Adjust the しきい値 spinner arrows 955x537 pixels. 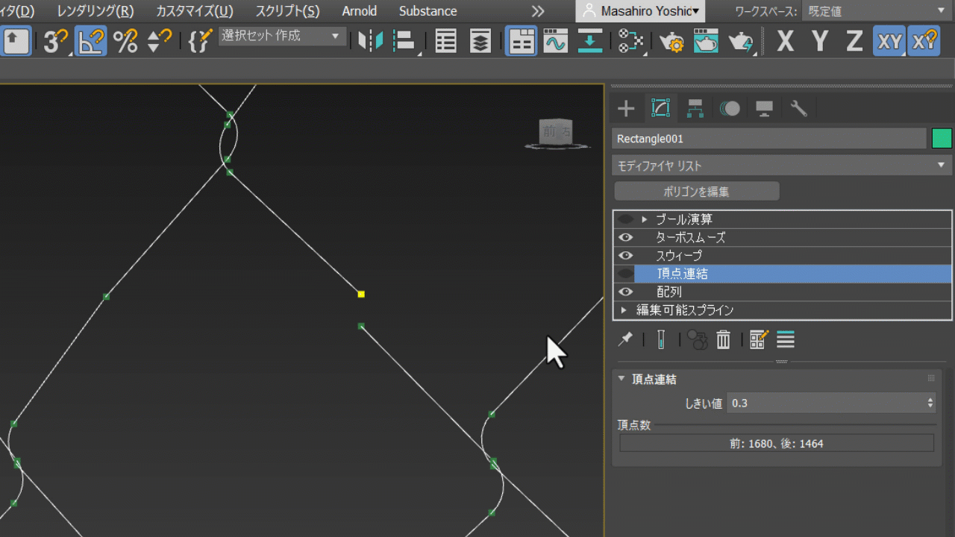[x=930, y=403]
